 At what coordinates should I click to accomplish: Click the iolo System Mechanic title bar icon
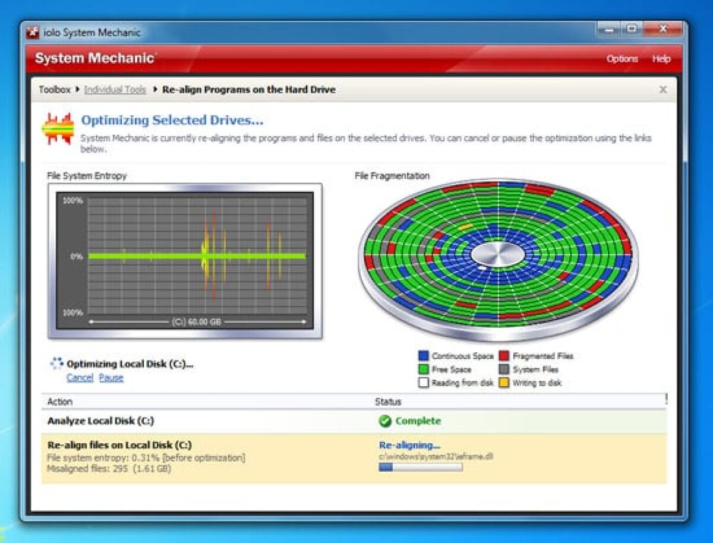[33, 33]
